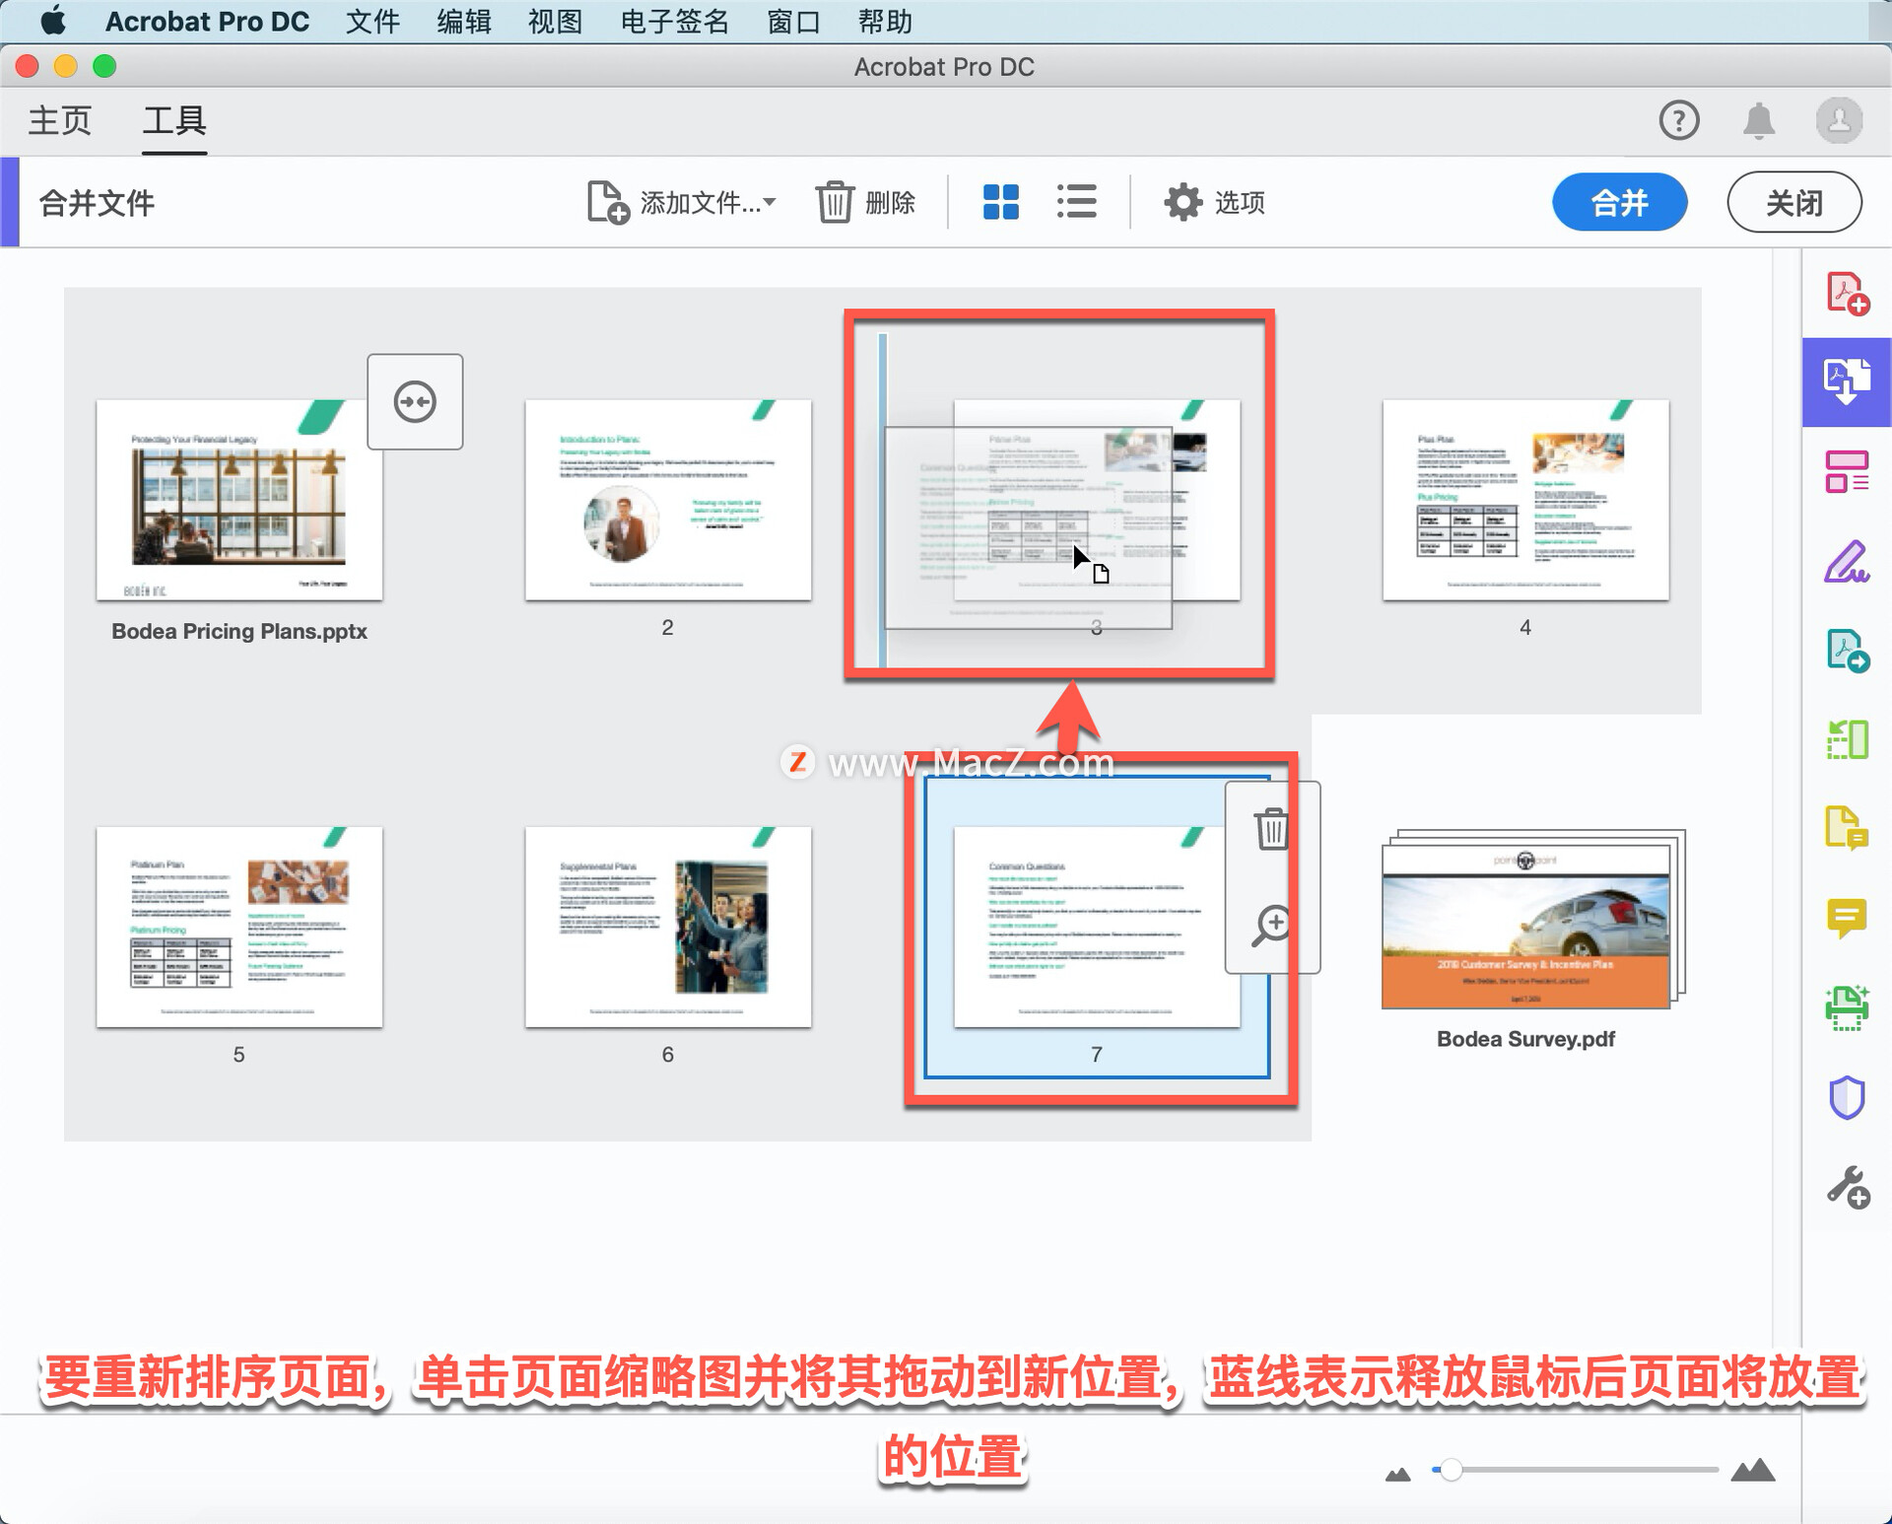Click the Bodea Pricing Plans.pptx file name

tap(239, 631)
